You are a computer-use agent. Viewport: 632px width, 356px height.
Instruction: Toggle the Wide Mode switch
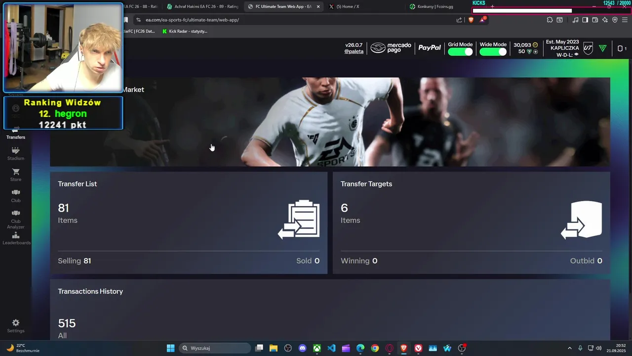(493, 51)
